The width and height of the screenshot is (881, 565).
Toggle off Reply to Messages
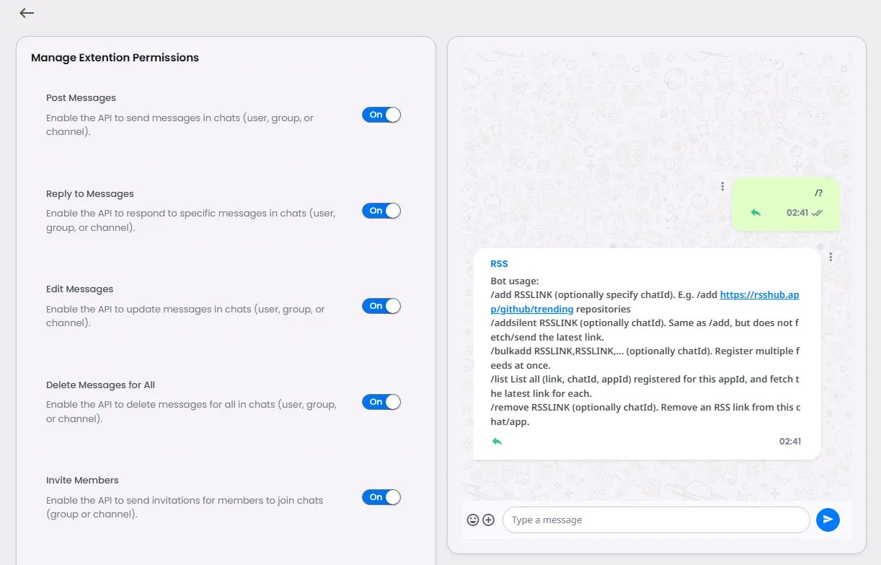point(381,211)
